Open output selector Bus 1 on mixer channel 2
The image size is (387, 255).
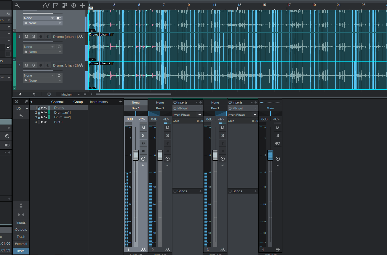(x=160, y=108)
